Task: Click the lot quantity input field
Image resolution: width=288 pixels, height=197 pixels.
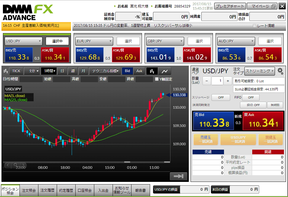Action: tap(217, 81)
